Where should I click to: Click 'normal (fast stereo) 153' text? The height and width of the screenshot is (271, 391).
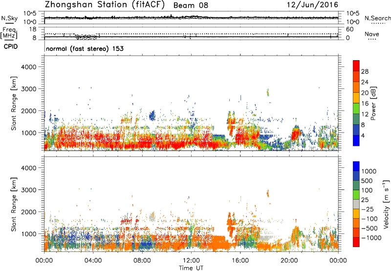[x=85, y=48]
